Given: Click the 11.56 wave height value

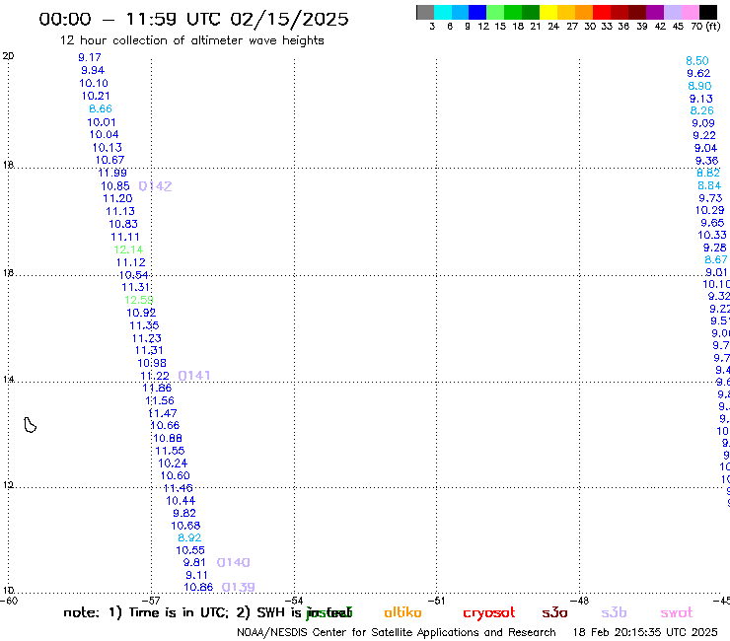Looking at the screenshot, I should 160,400.
